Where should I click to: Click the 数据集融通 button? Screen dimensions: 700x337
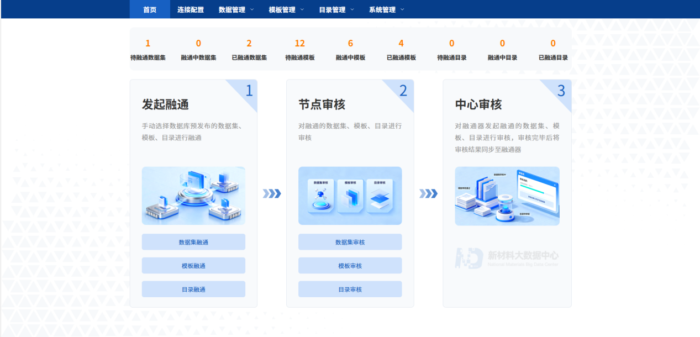pyautogui.click(x=193, y=241)
